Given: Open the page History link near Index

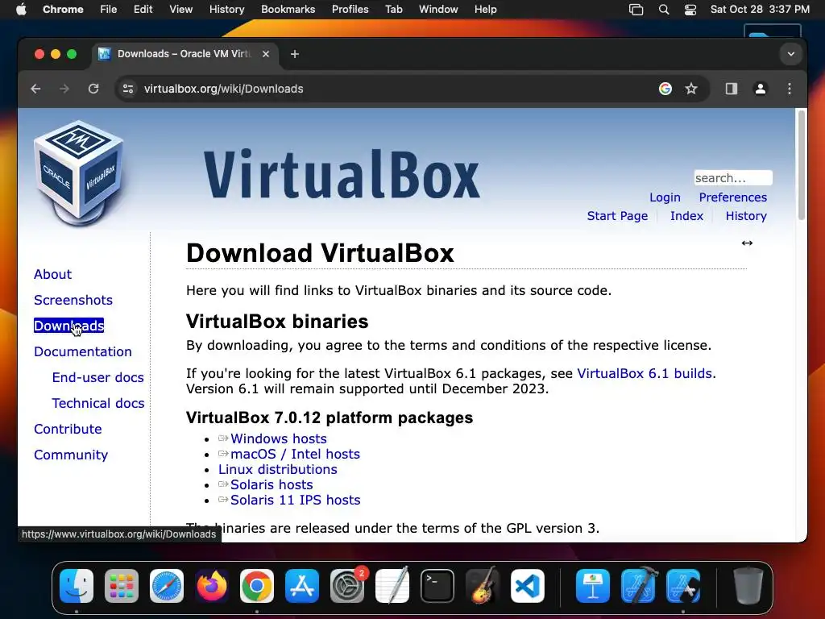Looking at the screenshot, I should coord(746,216).
